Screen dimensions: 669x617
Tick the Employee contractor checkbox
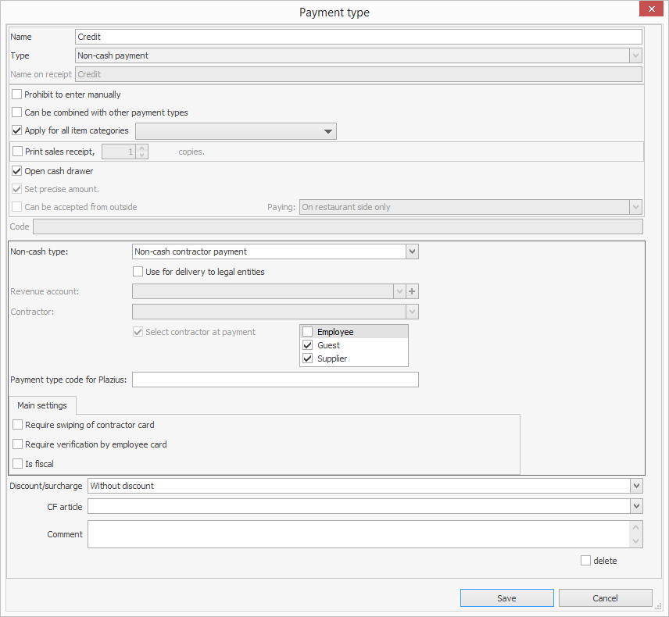click(x=308, y=332)
